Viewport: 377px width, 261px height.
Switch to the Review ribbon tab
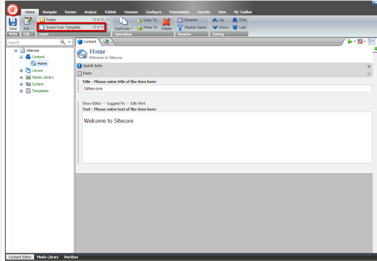70,12
